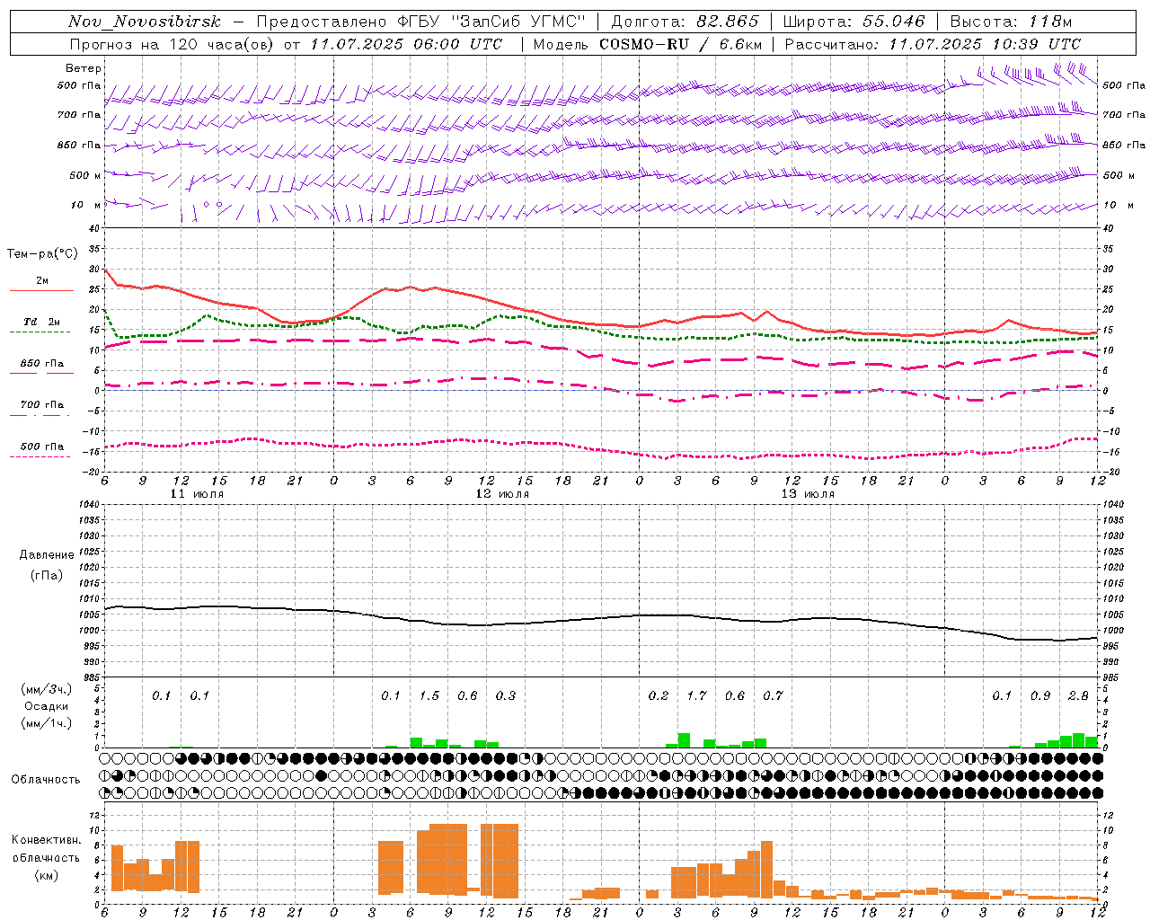Click the "Ветер" wind panel label

point(84,68)
